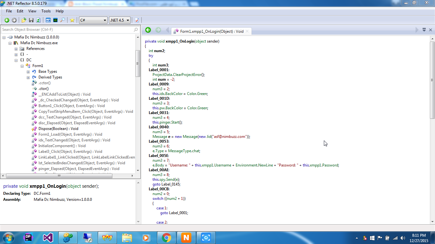Screen dimensions: 435x244
Task: Click the DC.Form1 declaring type link
Action: (x=42, y=193)
